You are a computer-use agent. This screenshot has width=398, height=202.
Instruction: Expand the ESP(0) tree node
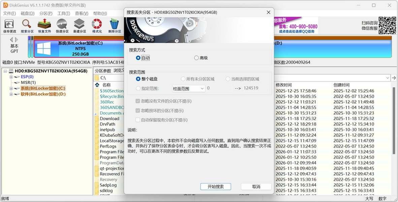tap(10, 77)
